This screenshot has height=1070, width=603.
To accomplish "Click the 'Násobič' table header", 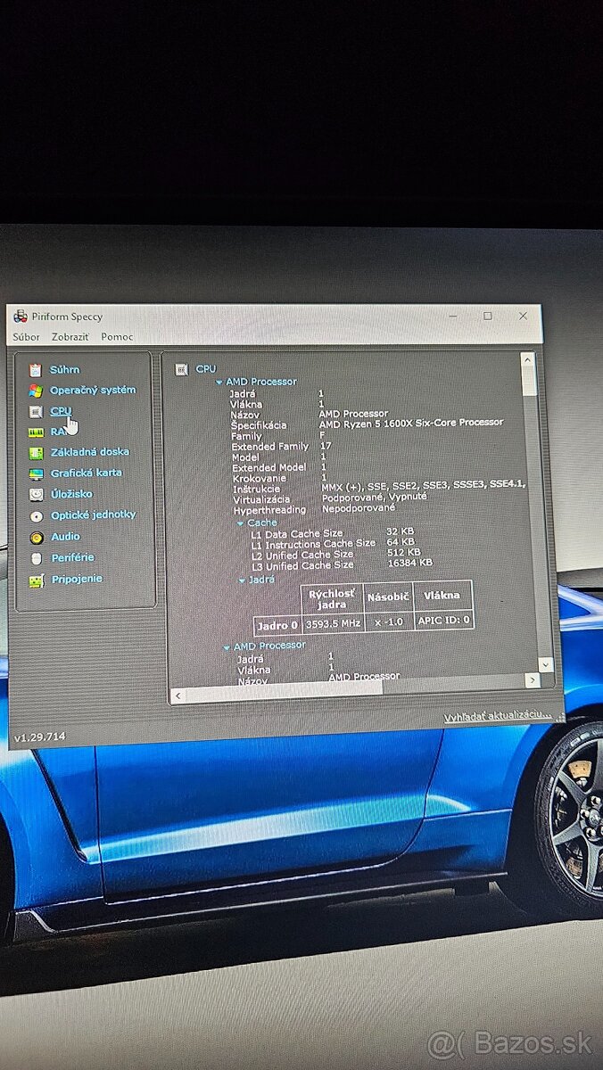I will pyautogui.click(x=388, y=598).
